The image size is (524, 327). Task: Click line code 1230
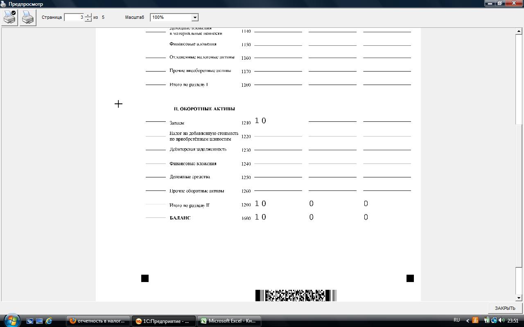click(x=246, y=150)
